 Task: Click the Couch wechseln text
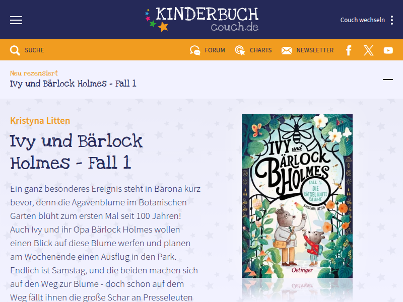click(362, 20)
